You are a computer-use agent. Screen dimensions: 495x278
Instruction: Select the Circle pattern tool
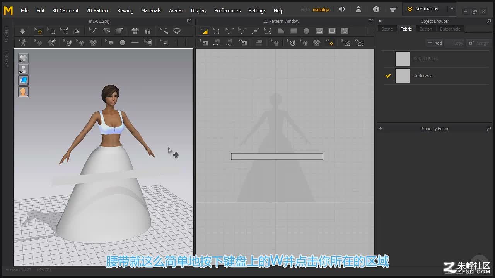pos(306,31)
